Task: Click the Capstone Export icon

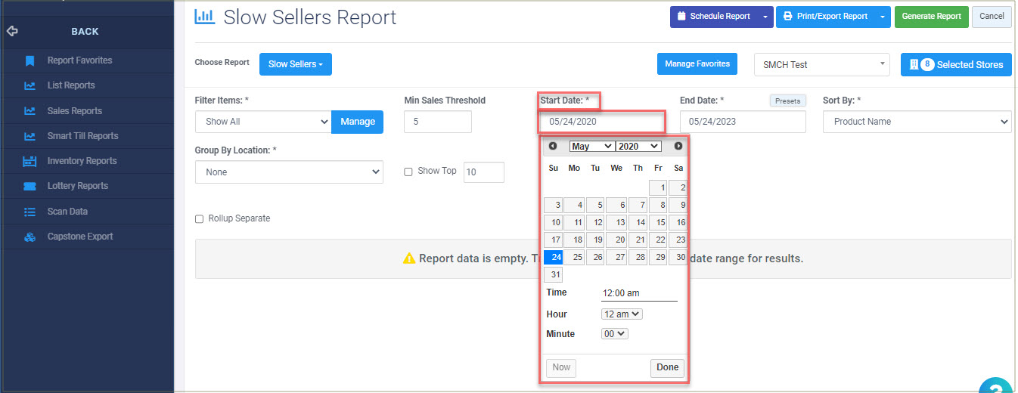Action: point(29,237)
